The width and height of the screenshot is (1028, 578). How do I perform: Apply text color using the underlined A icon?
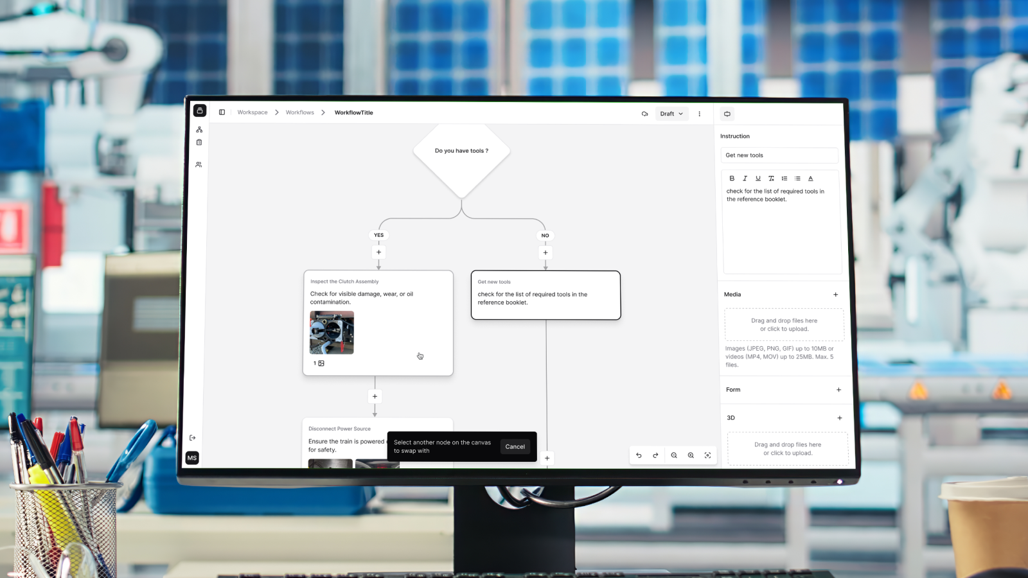[x=811, y=178]
